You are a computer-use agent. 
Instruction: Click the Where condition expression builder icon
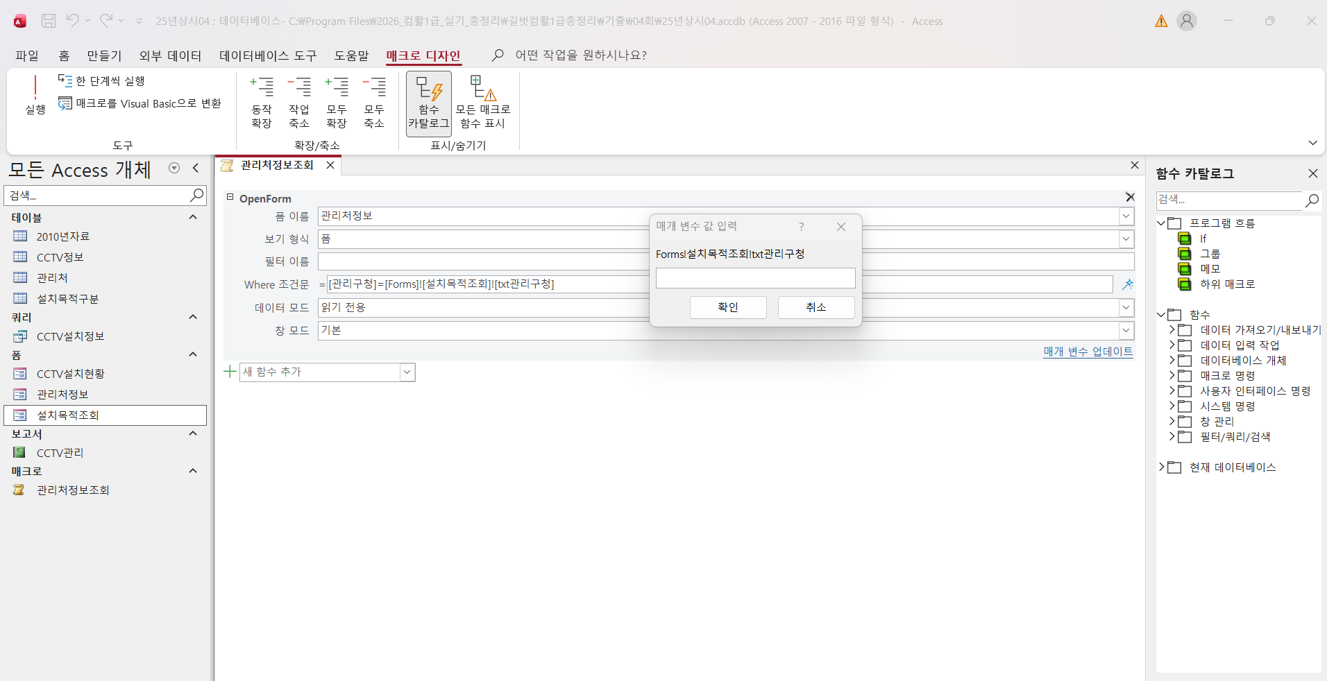pyautogui.click(x=1127, y=284)
